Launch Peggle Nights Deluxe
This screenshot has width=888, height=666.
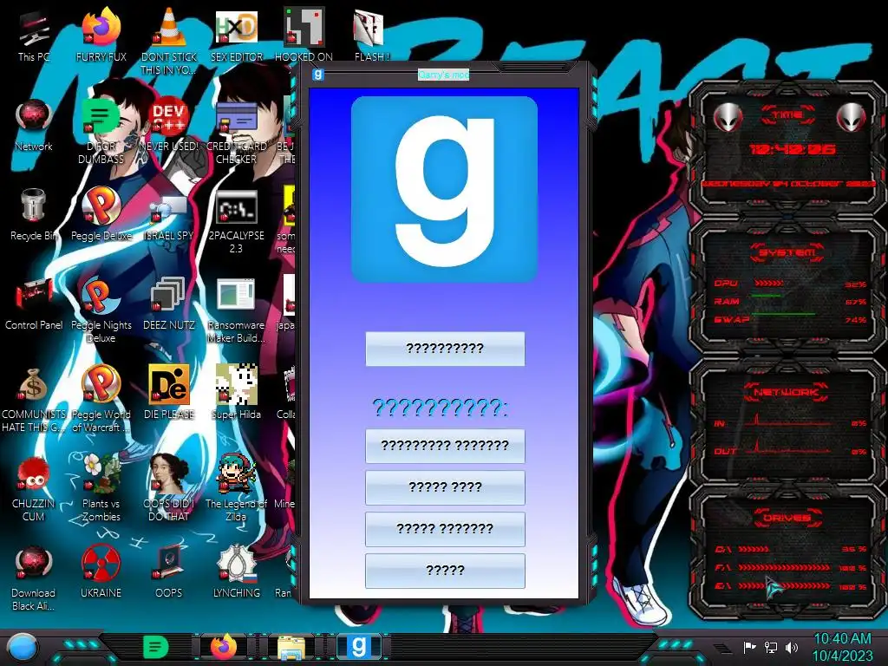(x=101, y=311)
